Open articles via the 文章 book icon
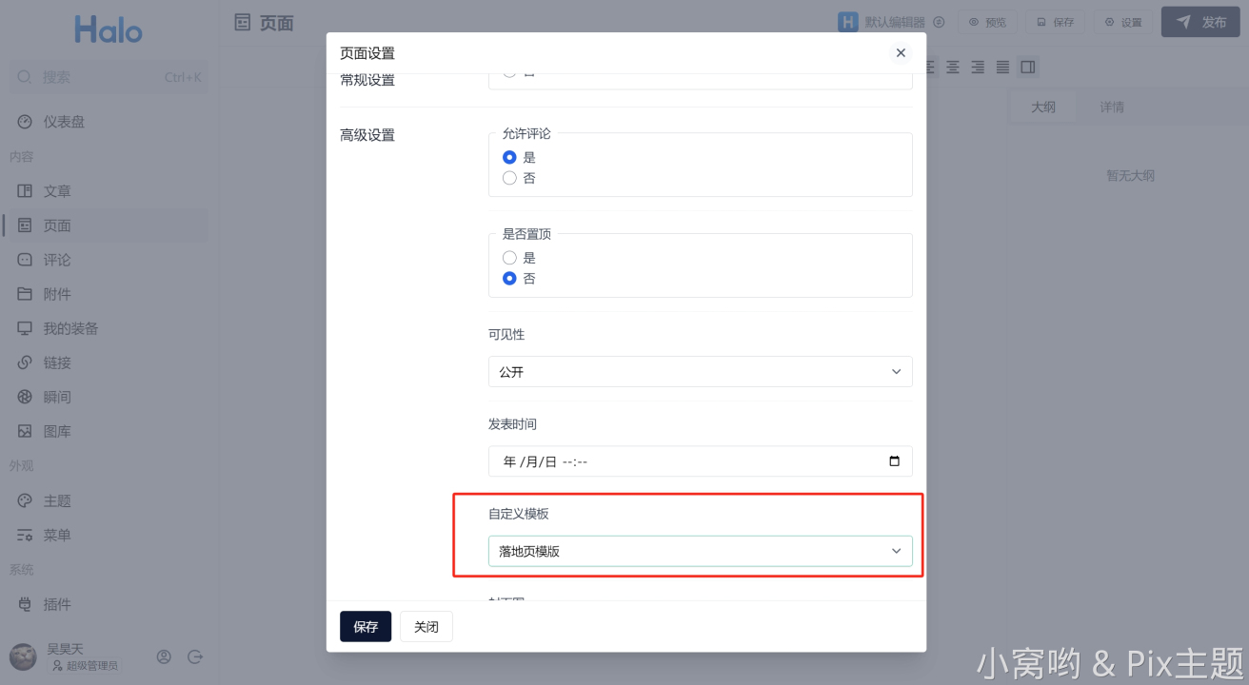This screenshot has height=685, width=1249. [25, 191]
